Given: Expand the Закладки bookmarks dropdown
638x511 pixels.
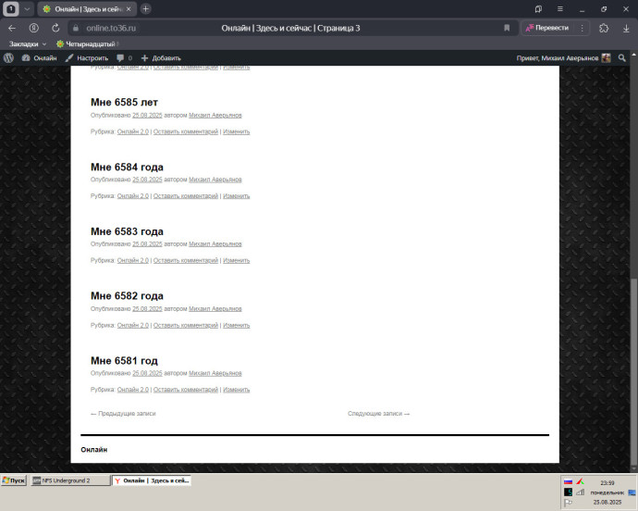Looking at the screenshot, I should (x=28, y=44).
